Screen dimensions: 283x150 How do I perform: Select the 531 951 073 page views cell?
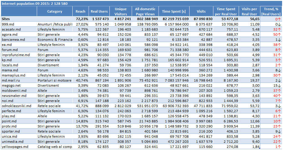click(x=146, y=106)
